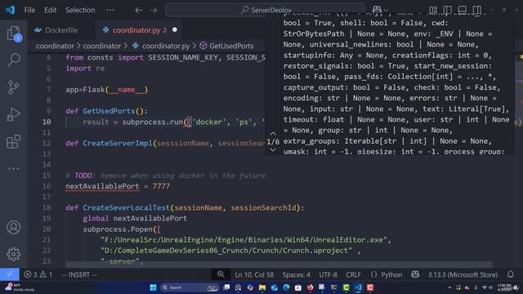
Task: Click the zoom magnifier in the status bar
Action: pos(221,274)
